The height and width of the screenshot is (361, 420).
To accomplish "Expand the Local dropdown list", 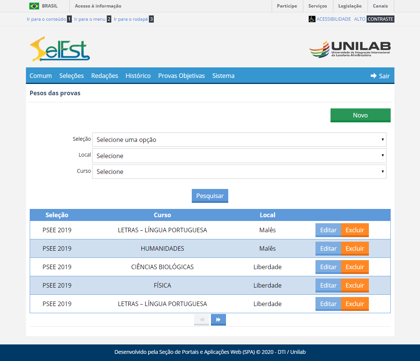I will point(239,155).
